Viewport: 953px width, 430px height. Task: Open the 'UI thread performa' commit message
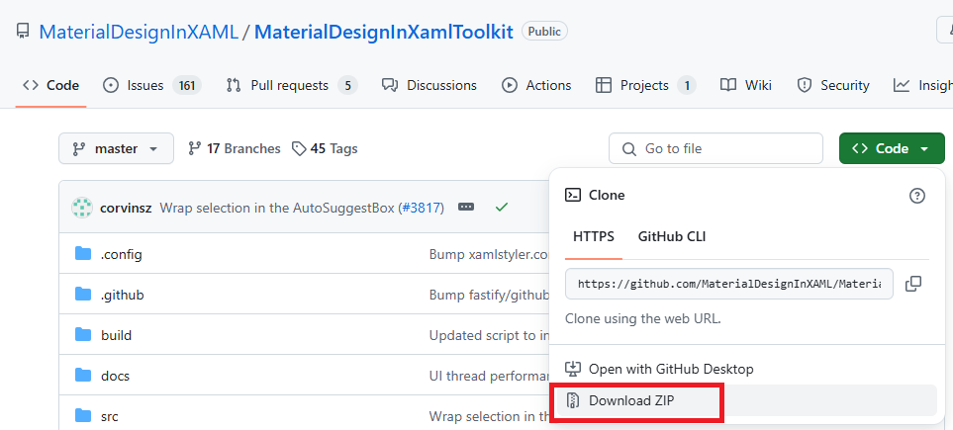(x=489, y=376)
